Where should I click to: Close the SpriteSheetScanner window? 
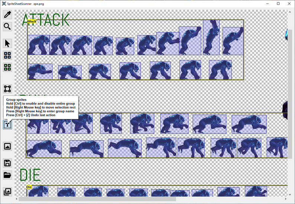click(x=289, y=4)
